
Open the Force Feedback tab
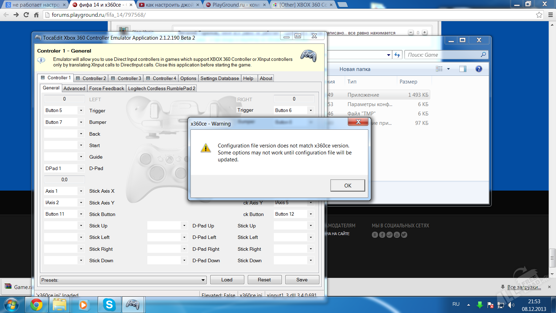(x=106, y=88)
